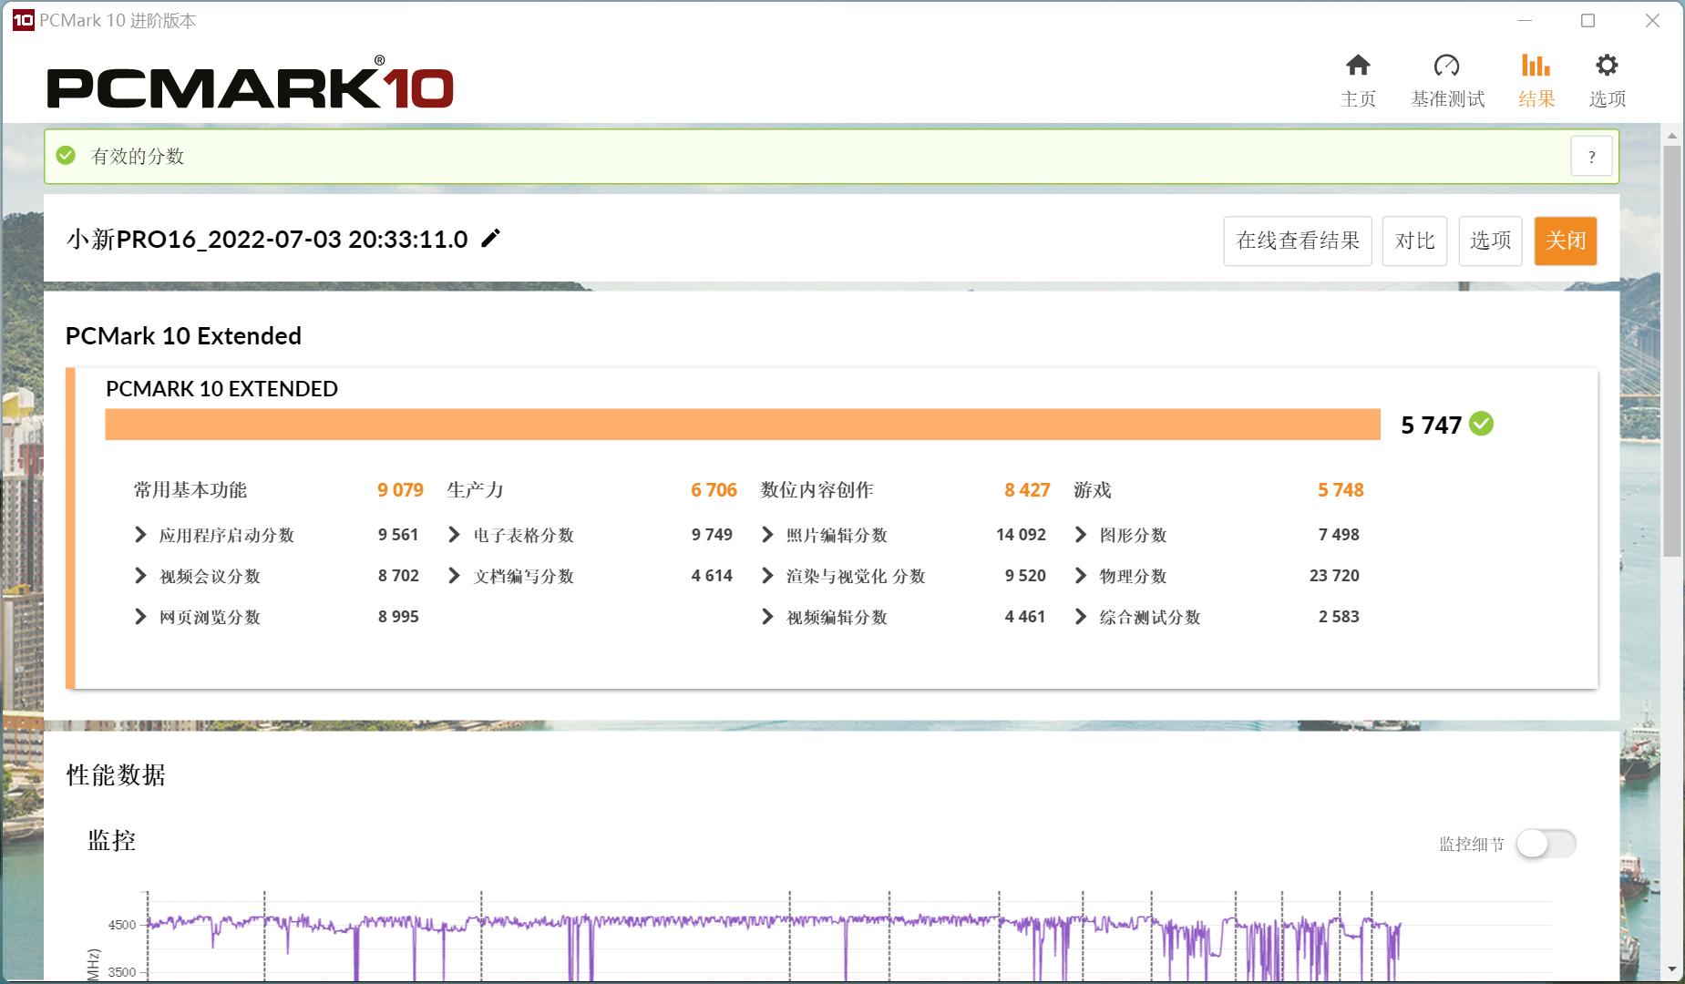Click the green validity check next to 5 747
This screenshot has height=984, width=1685.
pos(1482,424)
